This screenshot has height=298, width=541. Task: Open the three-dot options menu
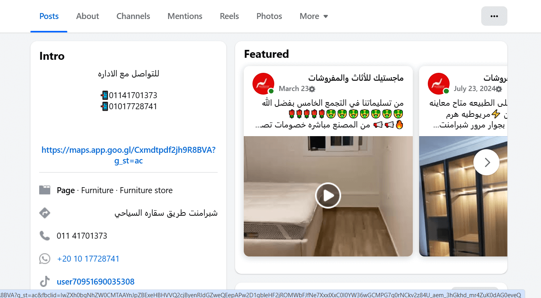coord(494,16)
